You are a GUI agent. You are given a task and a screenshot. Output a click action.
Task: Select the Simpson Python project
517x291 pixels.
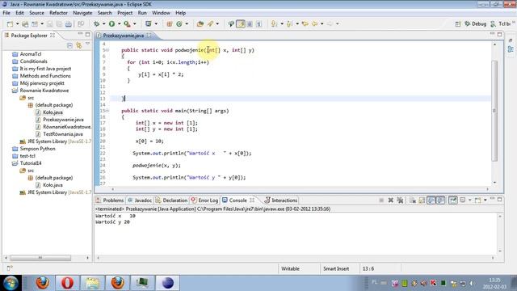(x=34, y=149)
